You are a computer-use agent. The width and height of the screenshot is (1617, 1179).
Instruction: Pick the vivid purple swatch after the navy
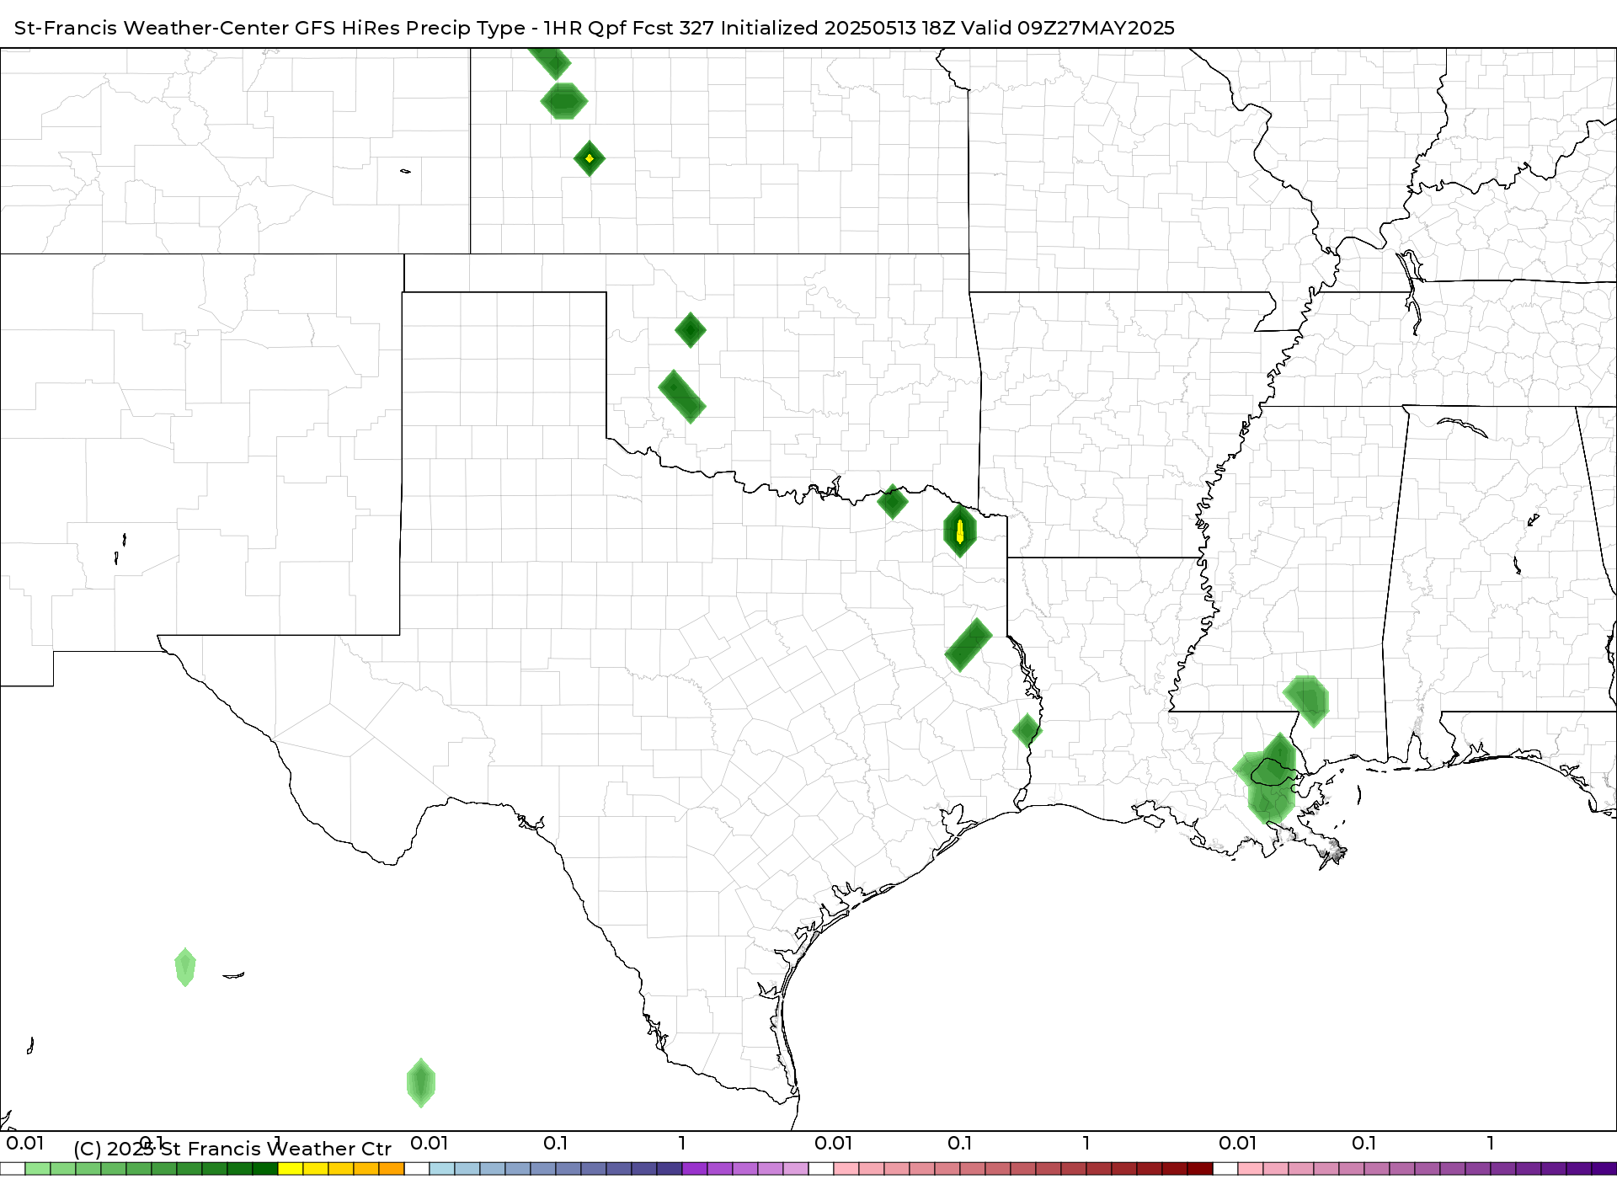[695, 1169]
